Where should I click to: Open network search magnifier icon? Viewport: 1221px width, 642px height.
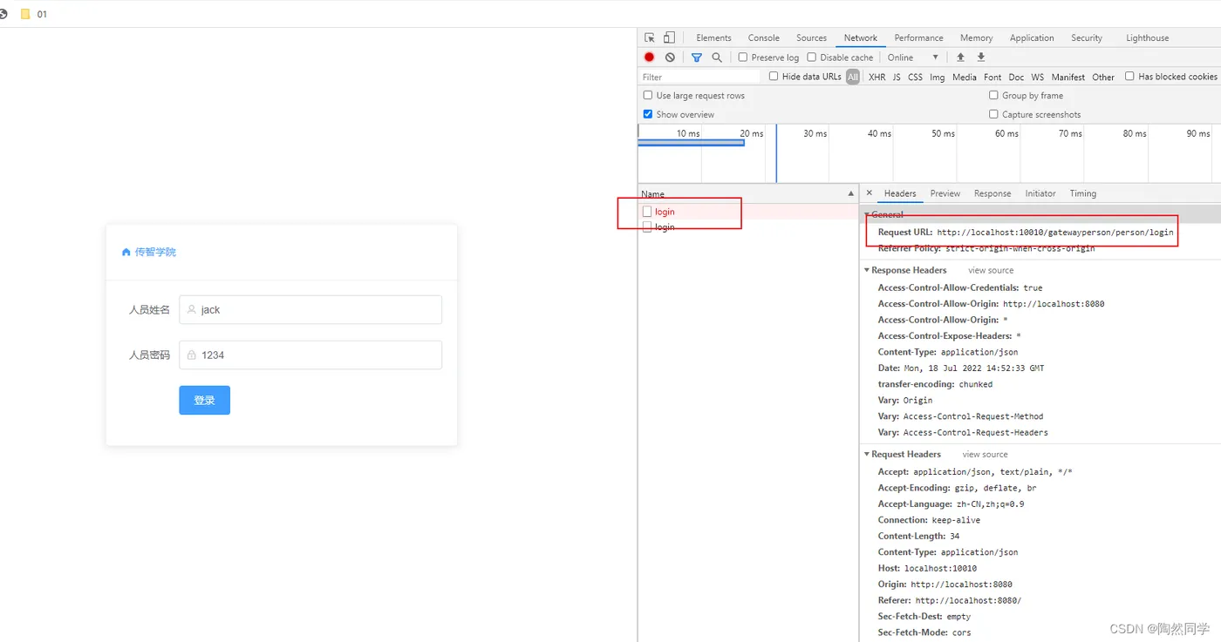[717, 57]
